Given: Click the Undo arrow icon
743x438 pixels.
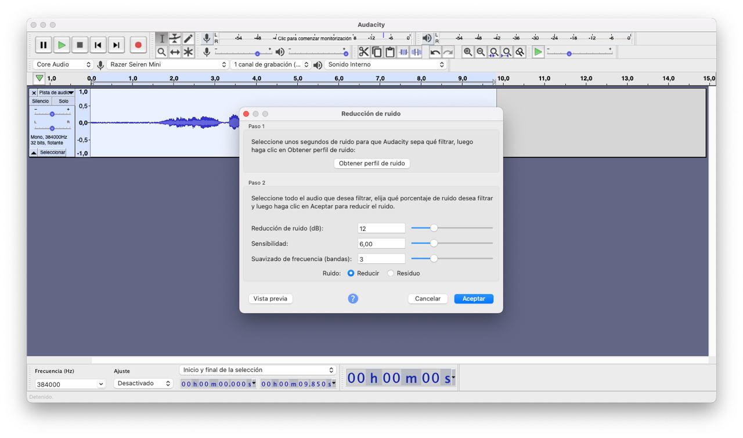Looking at the screenshot, I should pos(435,52).
